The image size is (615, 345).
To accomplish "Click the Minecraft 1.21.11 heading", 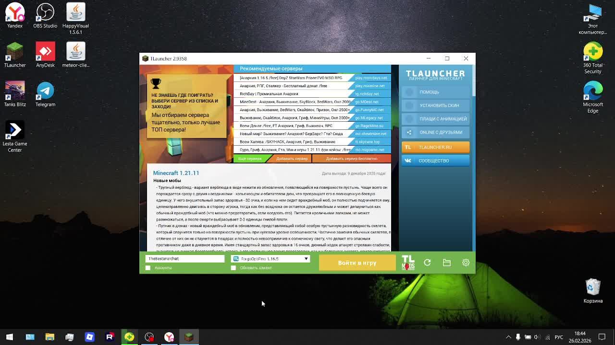I will (x=176, y=173).
